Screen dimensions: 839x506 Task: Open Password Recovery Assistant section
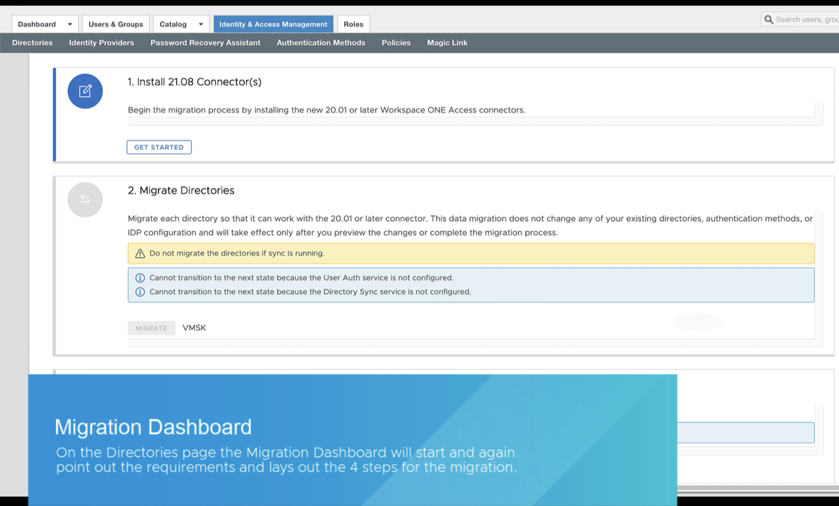(x=205, y=43)
